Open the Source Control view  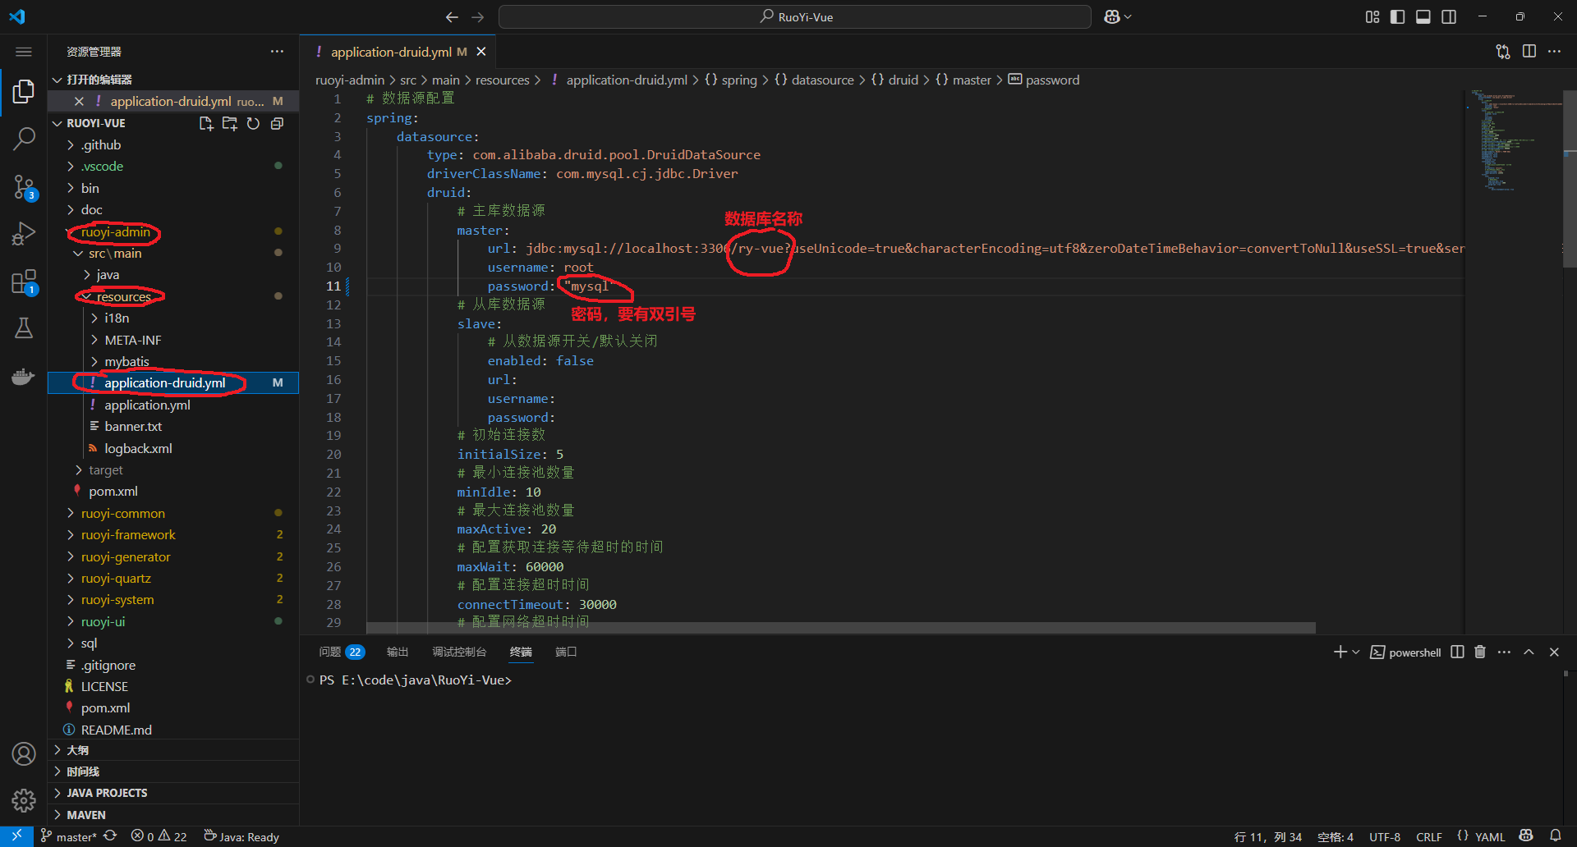24,187
